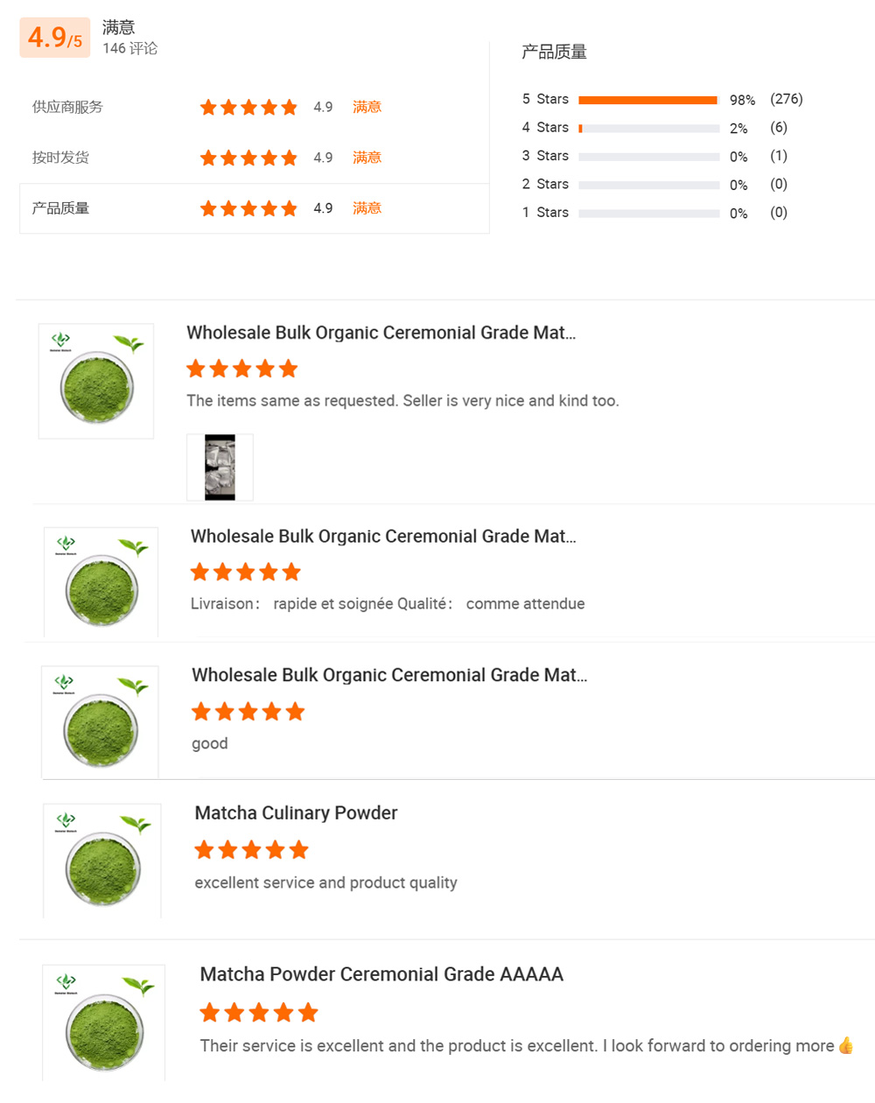Click the thumbs-up emoji in the last review
875x1103 pixels.
point(845,1045)
